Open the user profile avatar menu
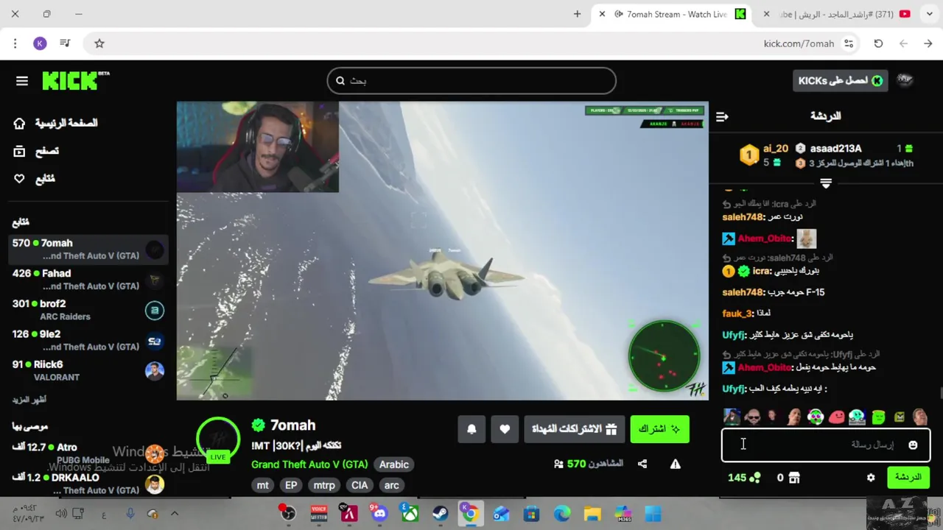The image size is (943, 530). pos(905,80)
